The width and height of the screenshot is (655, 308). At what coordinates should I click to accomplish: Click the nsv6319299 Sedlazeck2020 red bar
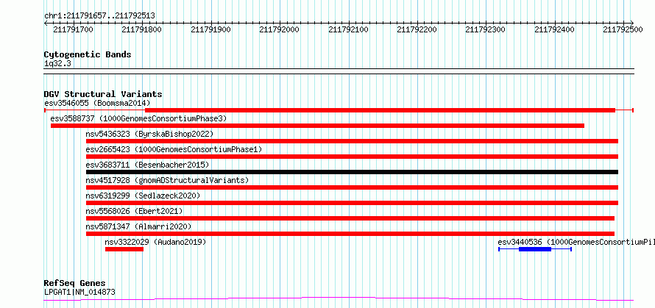pyautogui.click(x=352, y=203)
